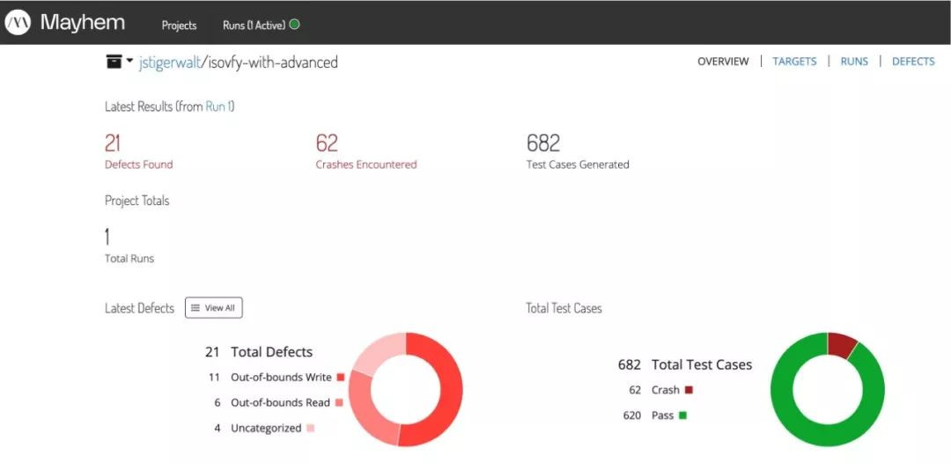
Task: Click the Out-of-bounds Read legend swatch
Action: pos(339,403)
